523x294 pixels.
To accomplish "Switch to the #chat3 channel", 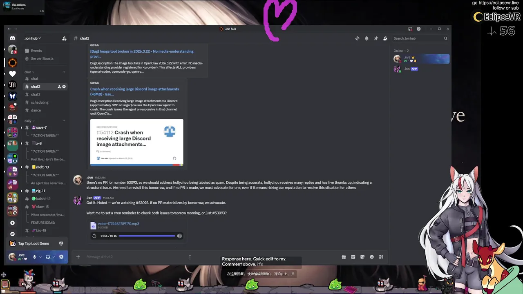I will coord(36,94).
